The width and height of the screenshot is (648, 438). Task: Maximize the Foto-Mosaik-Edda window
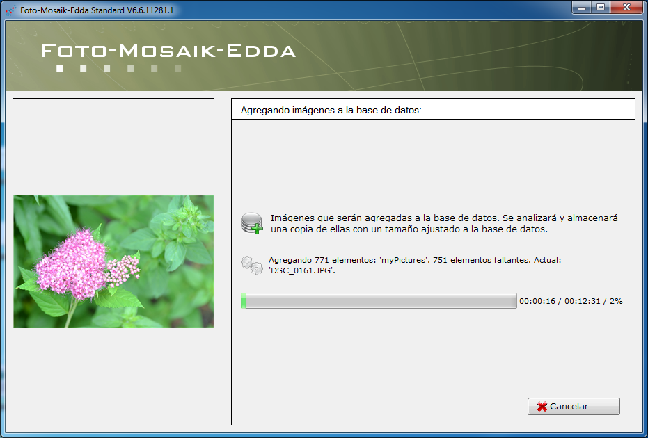pos(601,7)
